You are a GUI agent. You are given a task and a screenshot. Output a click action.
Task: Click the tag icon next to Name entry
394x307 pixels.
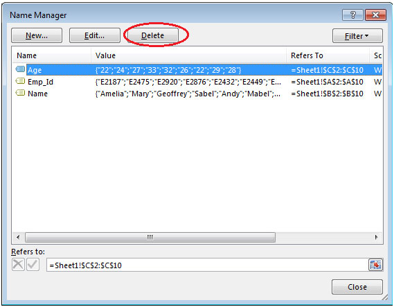(20, 93)
